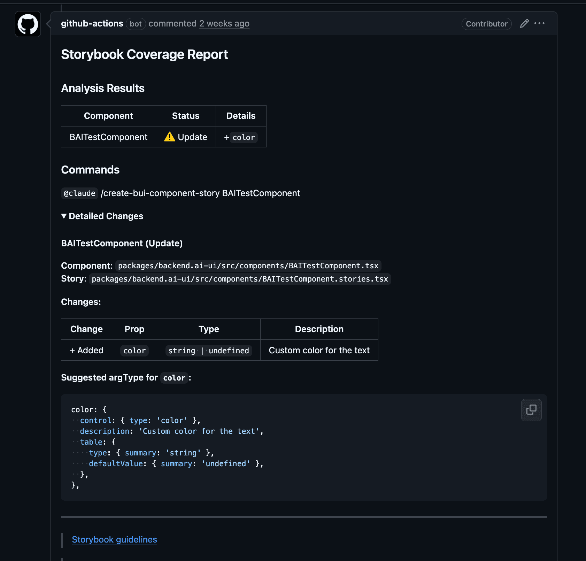Click the Storybook Coverage Report heading
Image resolution: width=586 pixels, height=561 pixels.
click(144, 55)
